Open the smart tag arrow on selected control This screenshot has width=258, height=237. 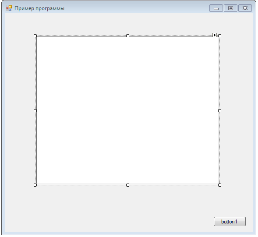215,35
